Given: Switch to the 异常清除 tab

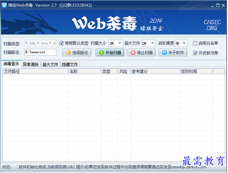Looking at the screenshot, I should click(x=31, y=64).
